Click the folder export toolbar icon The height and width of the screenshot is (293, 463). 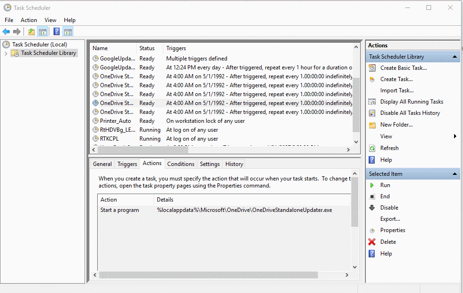pos(31,31)
